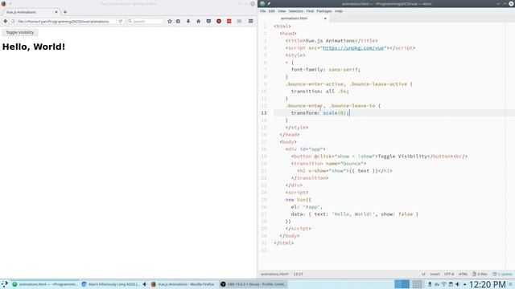Open site info icon in address bar
515x289 pixels.
coord(13,22)
